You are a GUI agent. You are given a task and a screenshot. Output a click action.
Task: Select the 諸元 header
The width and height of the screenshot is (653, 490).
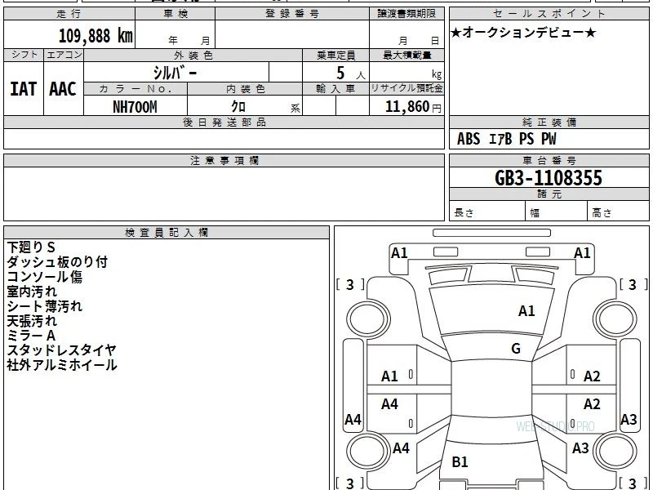click(549, 194)
